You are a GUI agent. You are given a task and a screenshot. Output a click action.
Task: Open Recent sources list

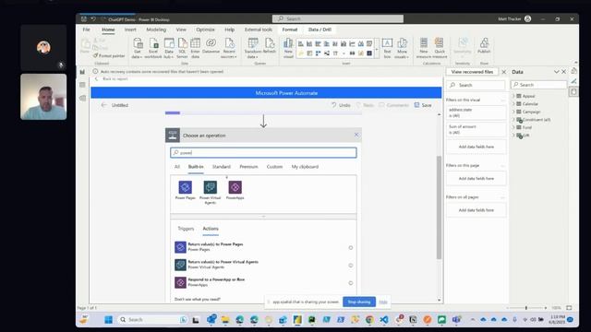pyautogui.click(x=229, y=48)
